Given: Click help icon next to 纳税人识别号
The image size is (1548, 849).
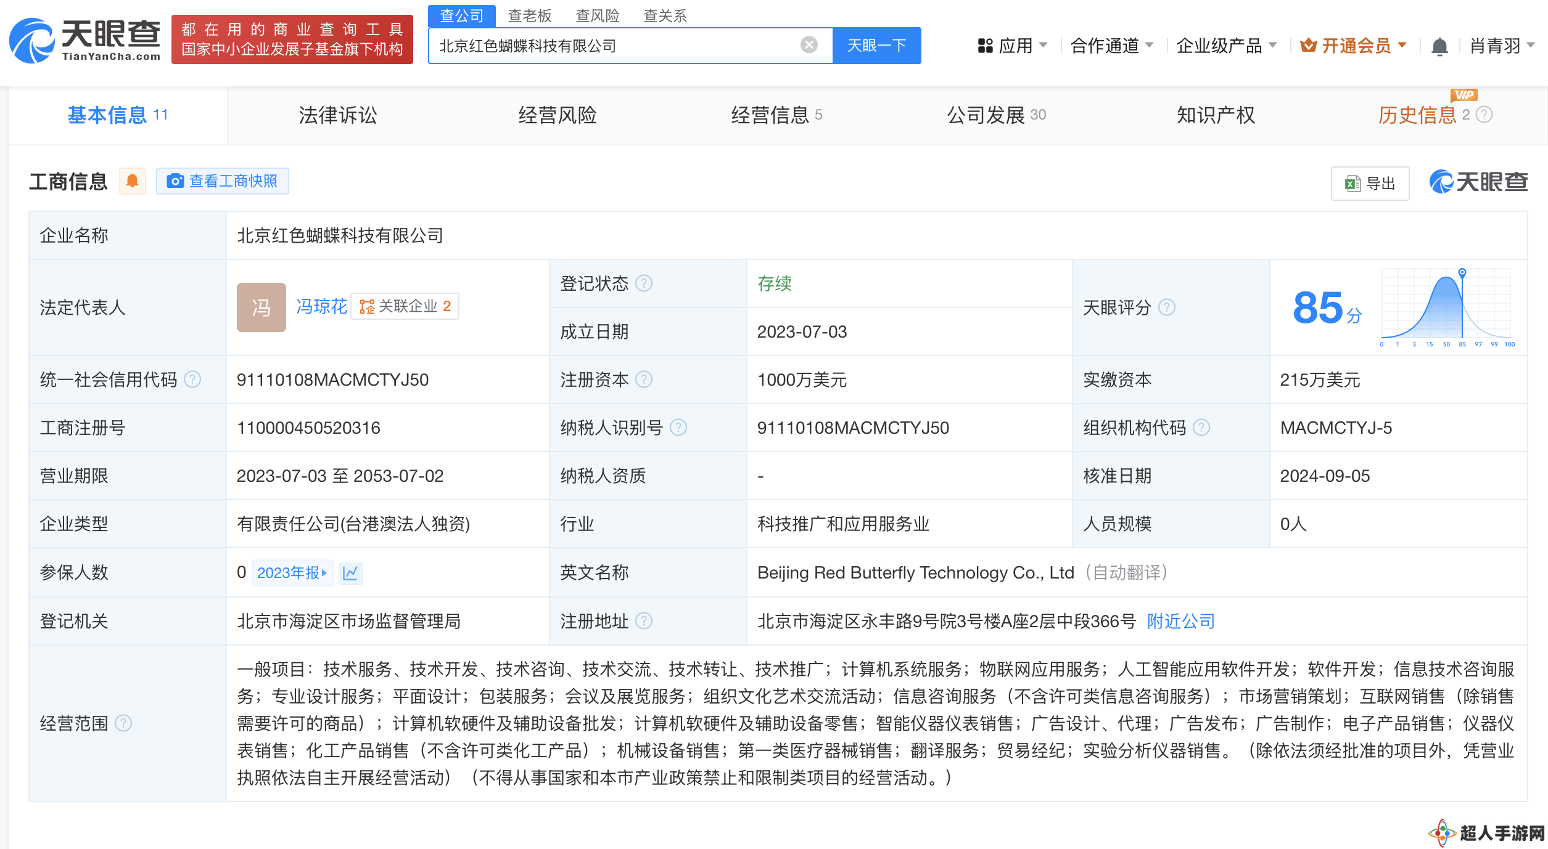Looking at the screenshot, I should point(678,428).
